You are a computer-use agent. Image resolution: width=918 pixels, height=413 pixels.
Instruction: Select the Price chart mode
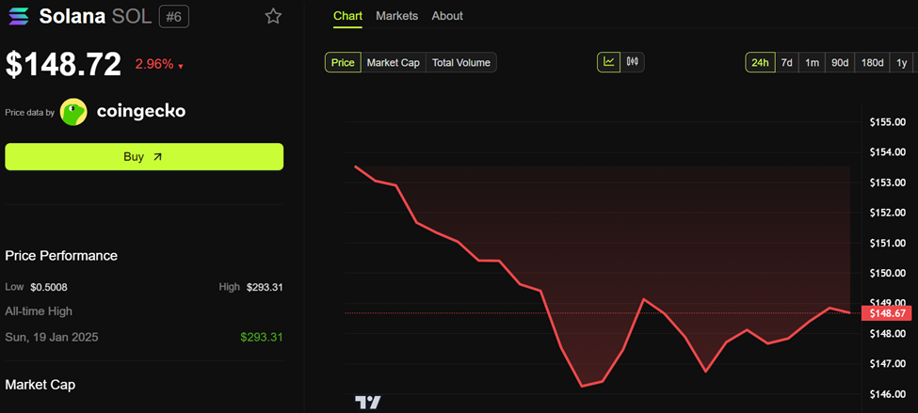(x=343, y=63)
